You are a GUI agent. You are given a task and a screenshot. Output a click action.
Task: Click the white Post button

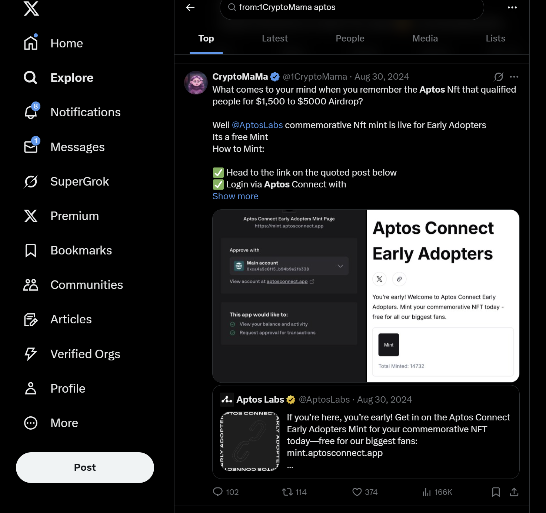pyautogui.click(x=85, y=467)
